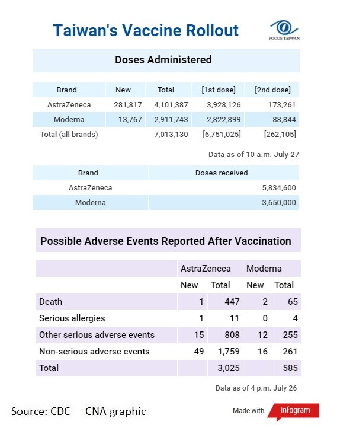Click the Taiwan's Vaccine Rollout title

coord(146,30)
